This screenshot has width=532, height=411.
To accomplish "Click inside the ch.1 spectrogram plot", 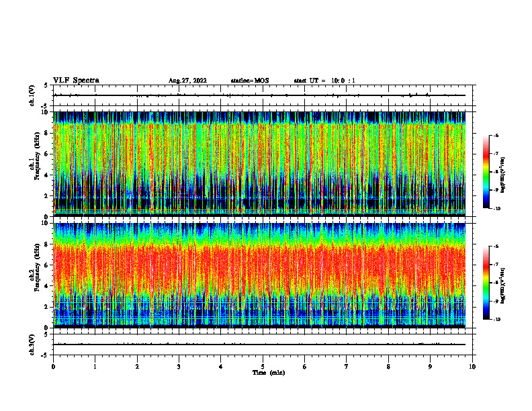I will [259, 164].
